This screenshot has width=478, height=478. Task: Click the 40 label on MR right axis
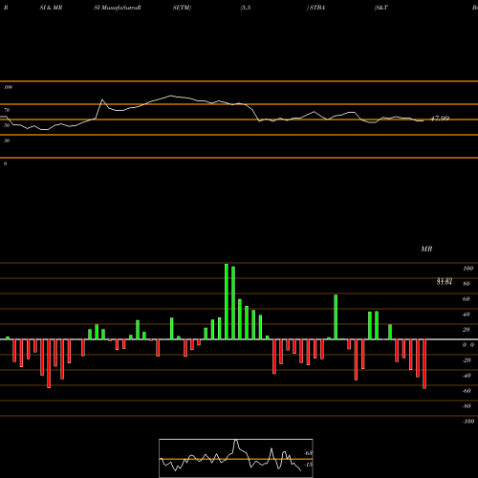[467, 315]
